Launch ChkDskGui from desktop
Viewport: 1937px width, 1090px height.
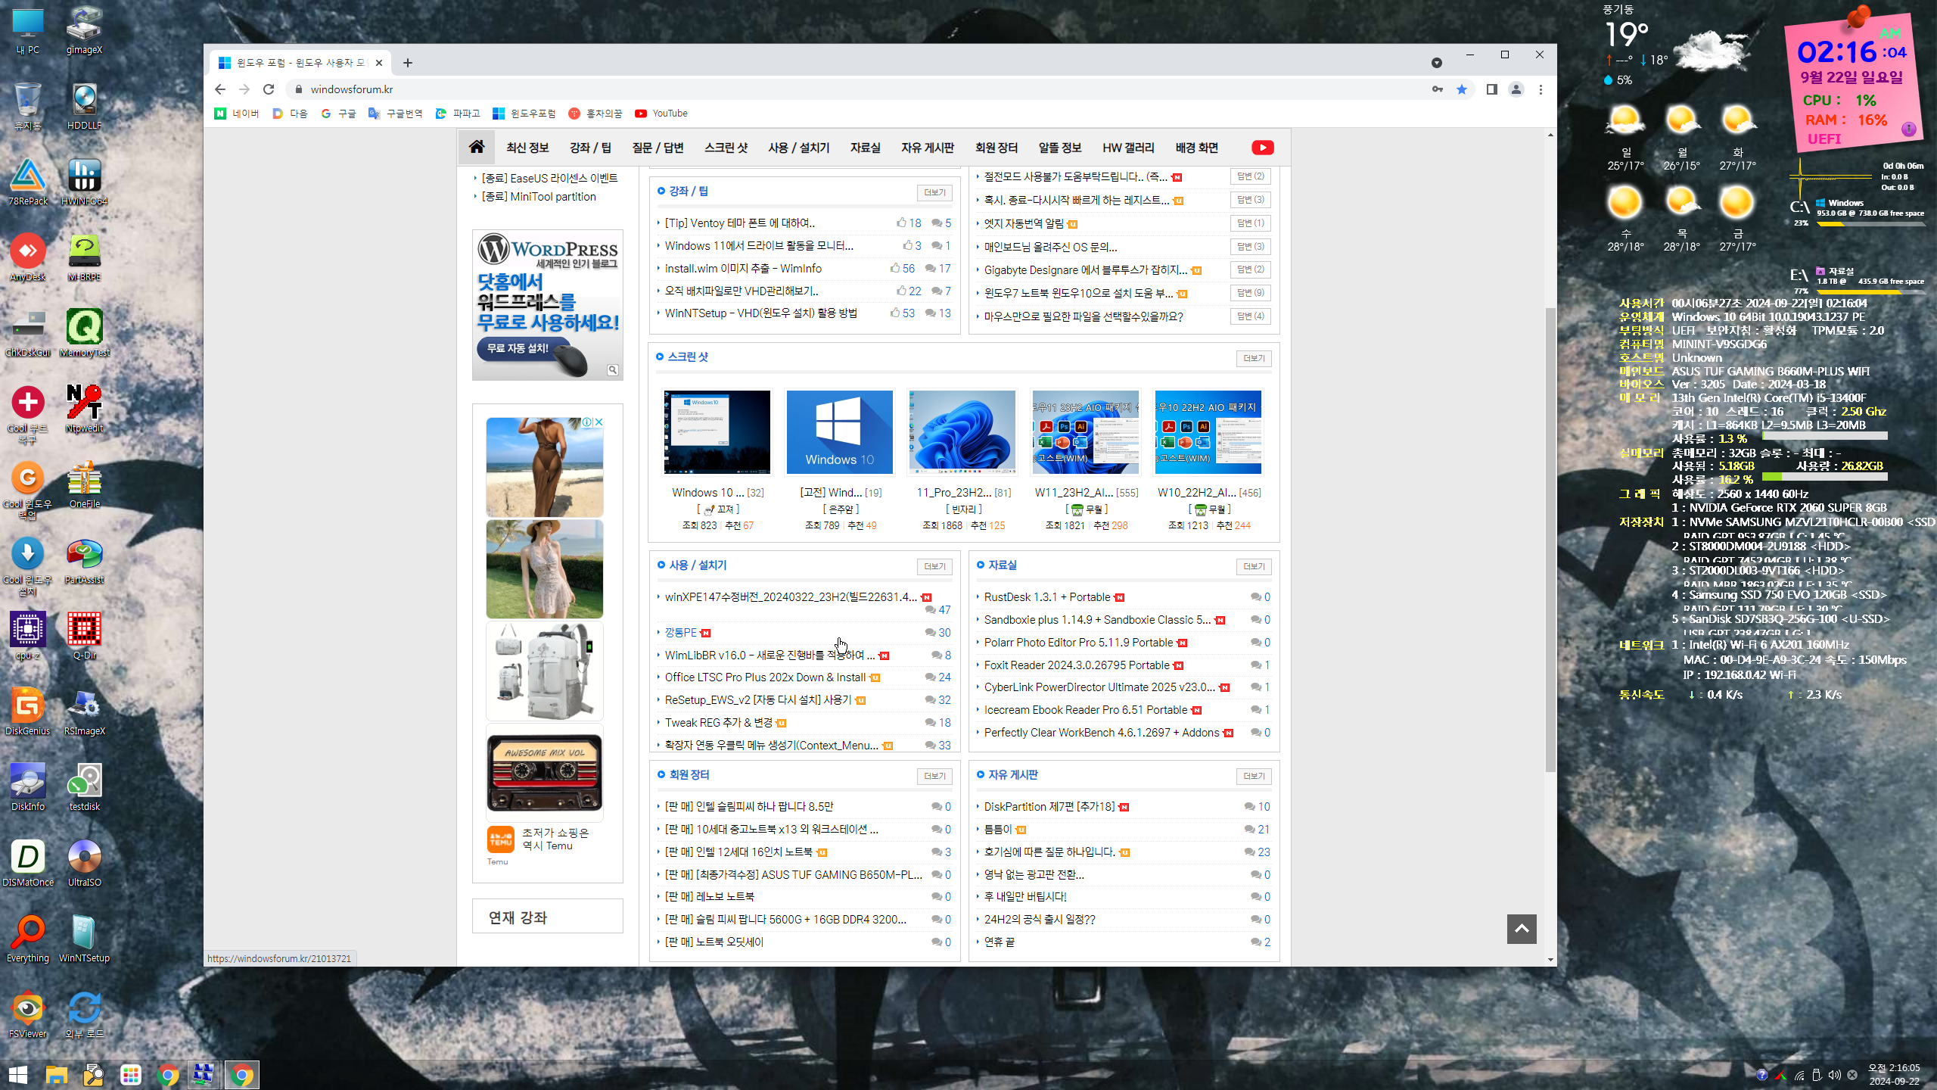[28, 333]
